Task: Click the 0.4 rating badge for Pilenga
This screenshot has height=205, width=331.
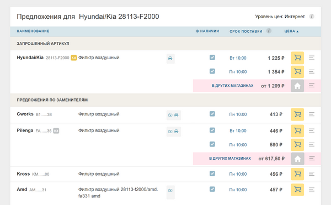Action: click(x=56, y=131)
